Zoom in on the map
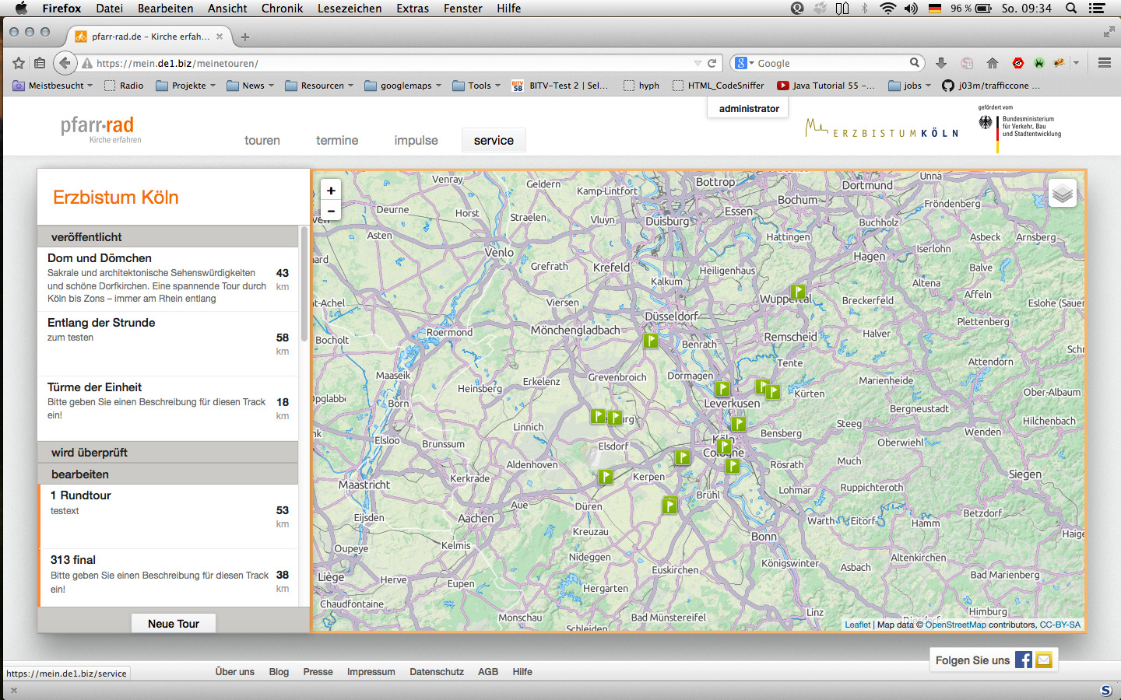 (x=331, y=191)
